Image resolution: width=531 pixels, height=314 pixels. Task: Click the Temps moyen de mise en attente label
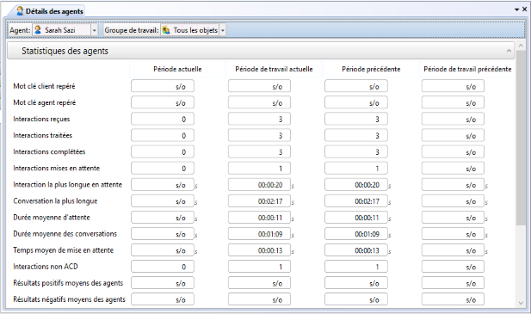[64, 250]
